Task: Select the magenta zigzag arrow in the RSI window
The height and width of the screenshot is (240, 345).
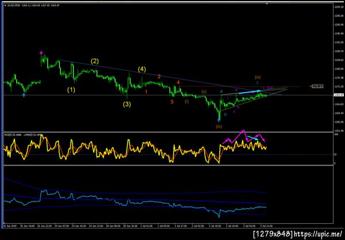Action: tap(244, 136)
